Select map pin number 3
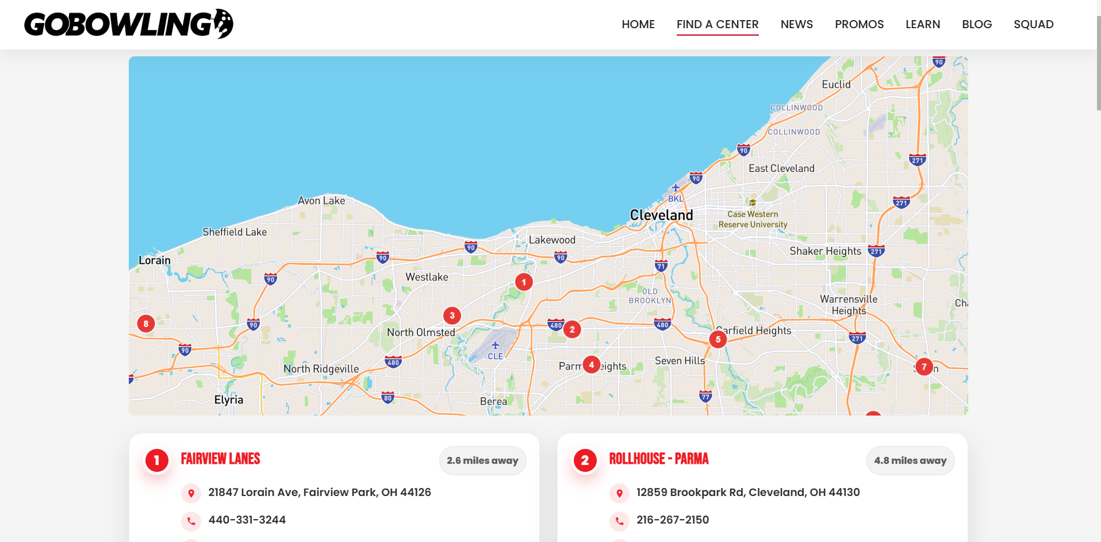Image resolution: width=1101 pixels, height=542 pixels. (x=452, y=316)
